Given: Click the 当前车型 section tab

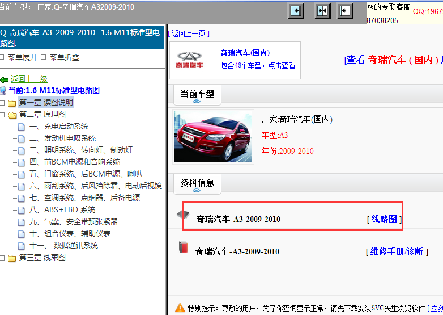Looking at the screenshot, I should [x=197, y=95].
